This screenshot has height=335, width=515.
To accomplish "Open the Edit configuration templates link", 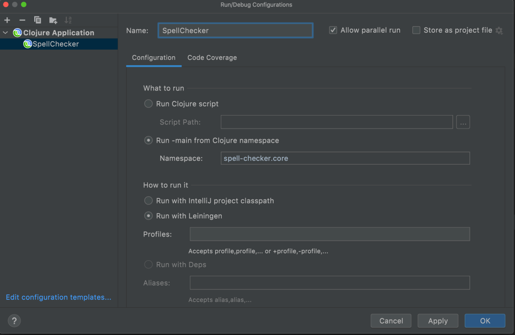I will pyautogui.click(x=58, y=297).
